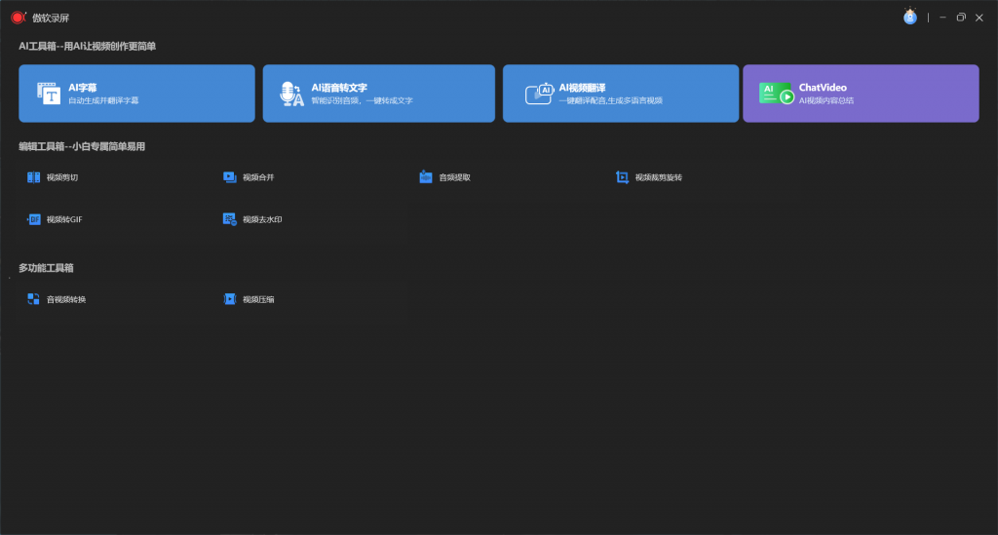Click the 音视频转换 icon
The width and height of the screenshot is (998, 535).
pyautogui.click(x=34, y=299)
